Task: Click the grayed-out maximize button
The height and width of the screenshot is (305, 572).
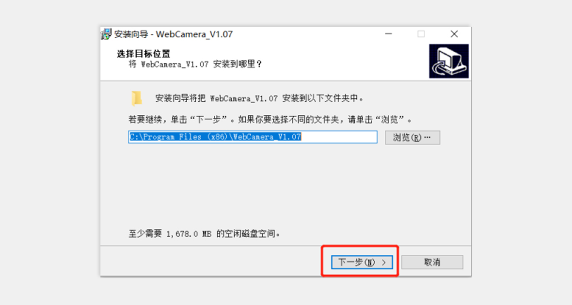Action: tap(421, 34)
